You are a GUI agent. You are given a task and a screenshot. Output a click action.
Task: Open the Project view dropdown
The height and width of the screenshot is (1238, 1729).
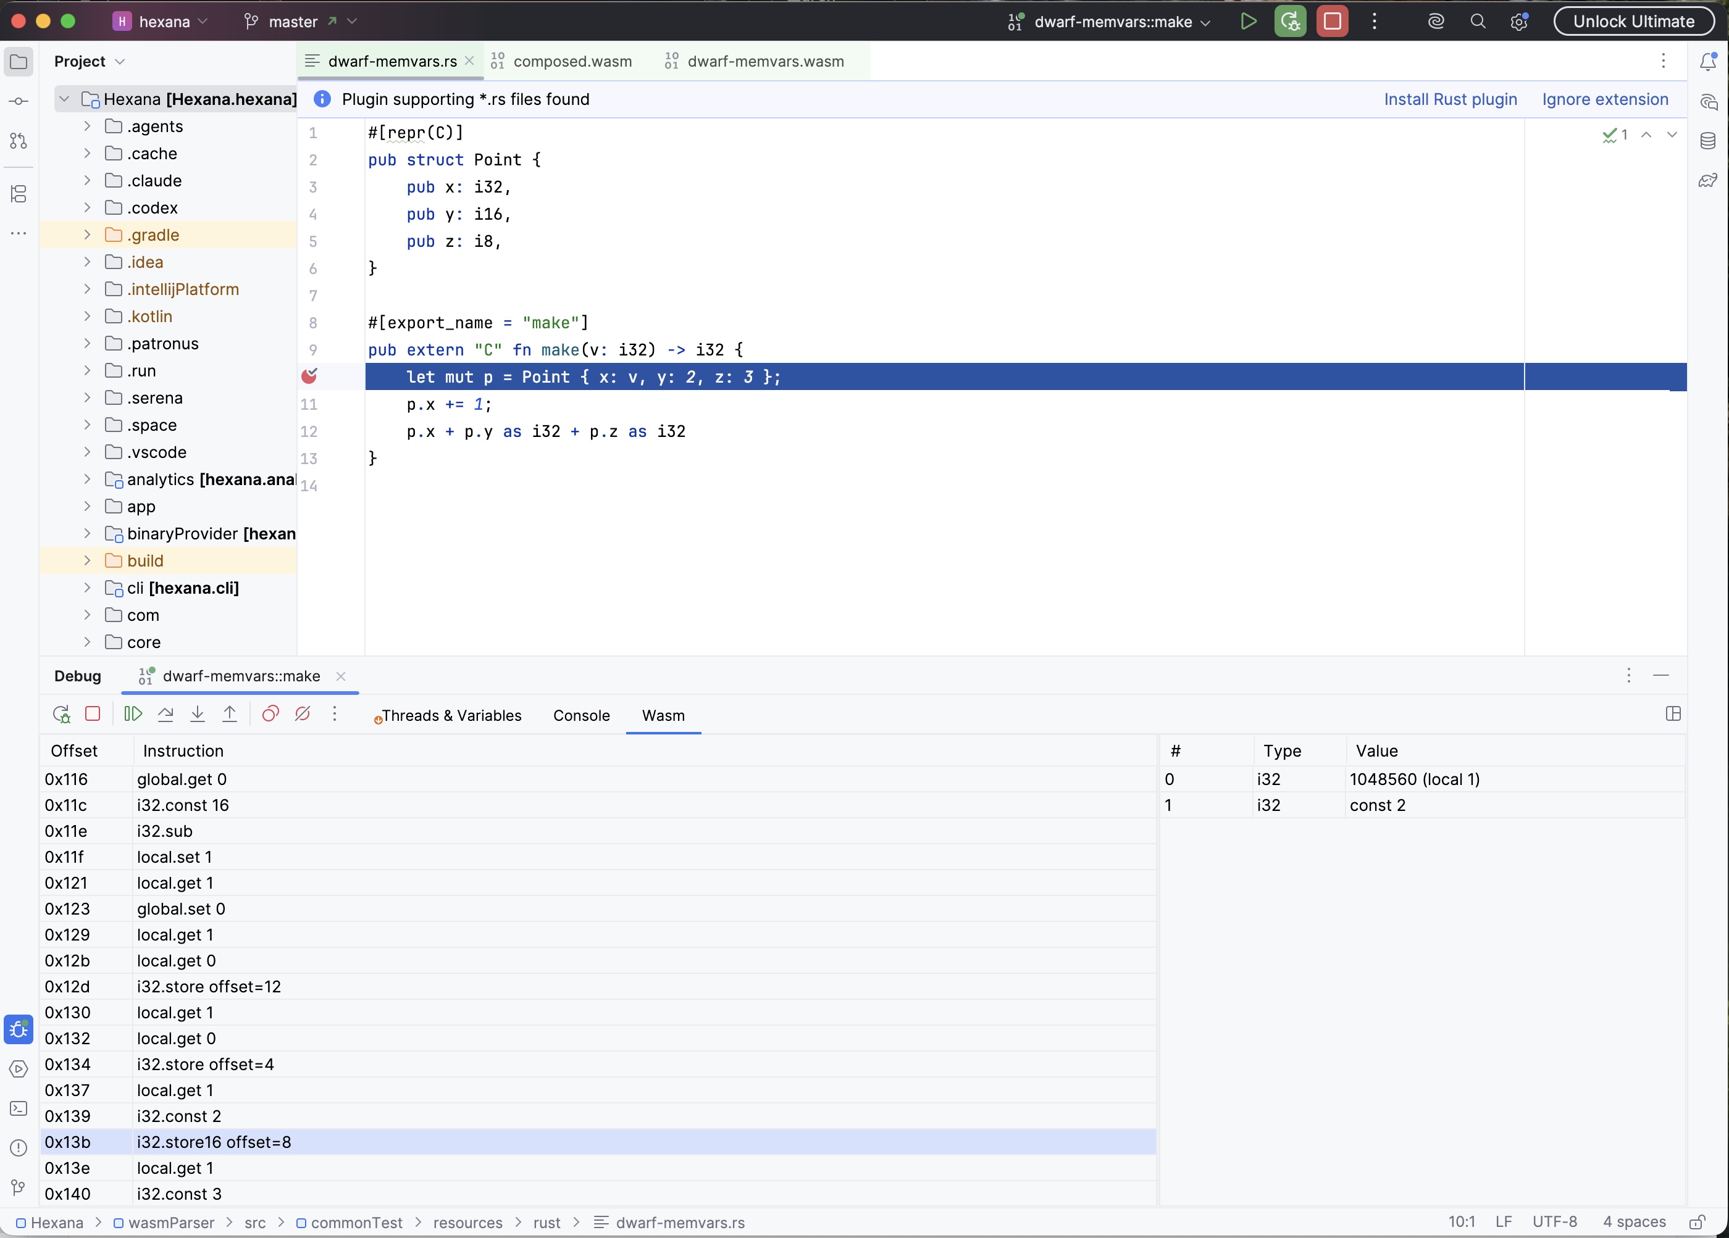(89, 61)
